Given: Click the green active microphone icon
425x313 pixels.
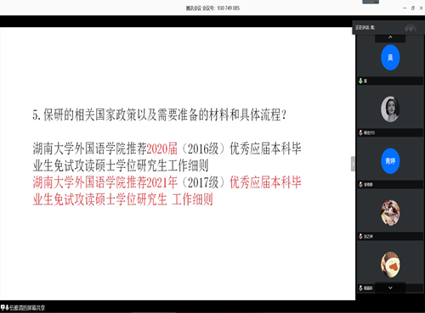Looking at the screenshot, I should click(360, 81).
